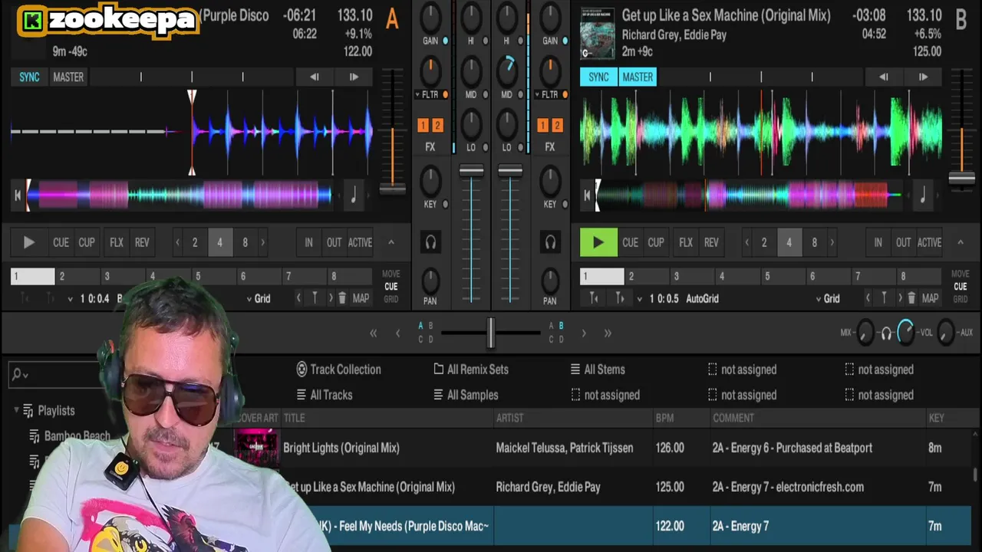Image resolution: width=982 pixels, height=552 pixels.
Task: Skip to track start on Deck A
Action: click(x=17, y=195)
